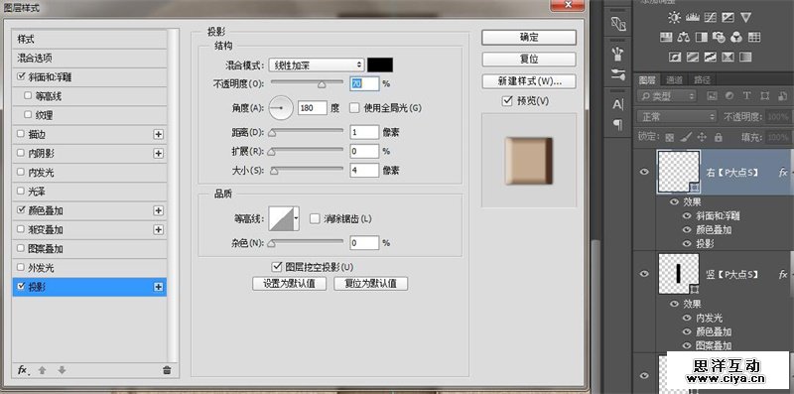794x394 pixels.
Task: Enable 内发光 checkbox
Action: tap(21, 172)
